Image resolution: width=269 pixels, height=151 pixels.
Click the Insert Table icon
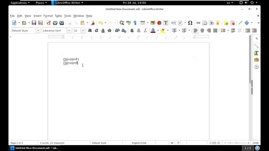point(143,23)
